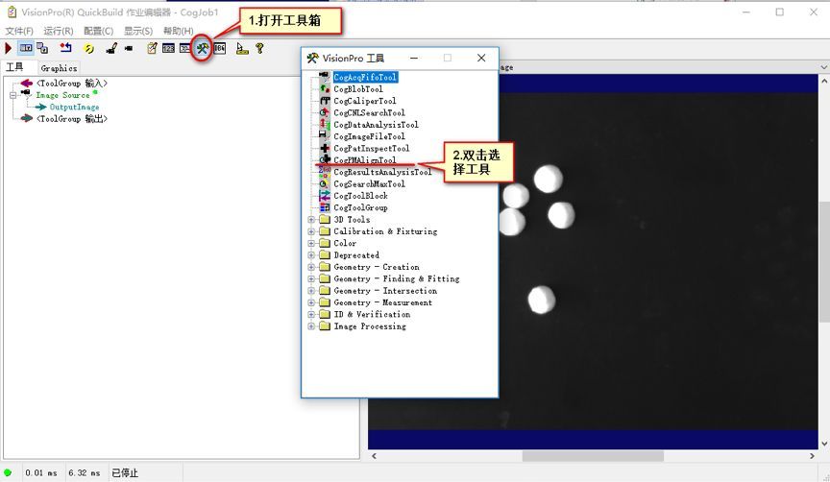
Task: Select the OutputImage tree item
Action: point(74,107)
